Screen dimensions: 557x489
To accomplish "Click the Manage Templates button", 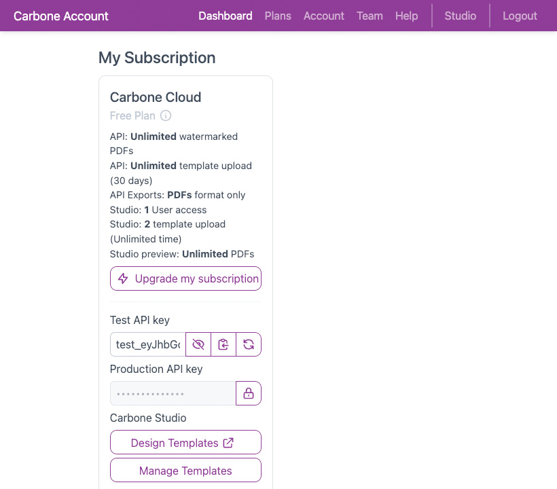I will coord(186,470).
